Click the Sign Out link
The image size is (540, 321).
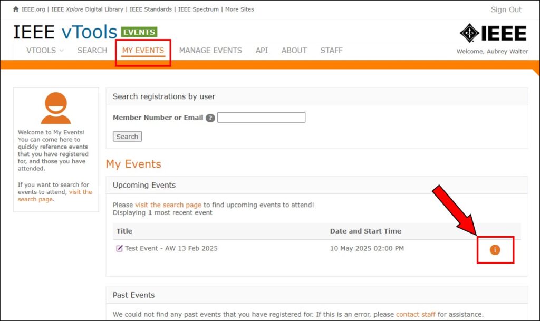tap(506, 9)
